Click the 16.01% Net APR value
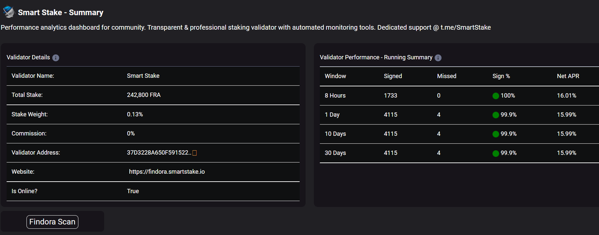This screenshot has width=599, height=235. tap(567, 96)
